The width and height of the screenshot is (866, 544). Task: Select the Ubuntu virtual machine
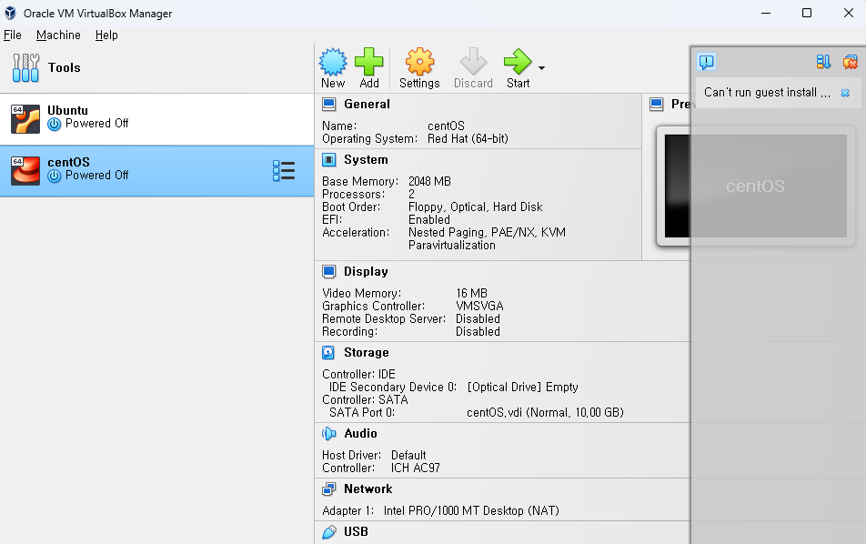[x=156, y=119]
